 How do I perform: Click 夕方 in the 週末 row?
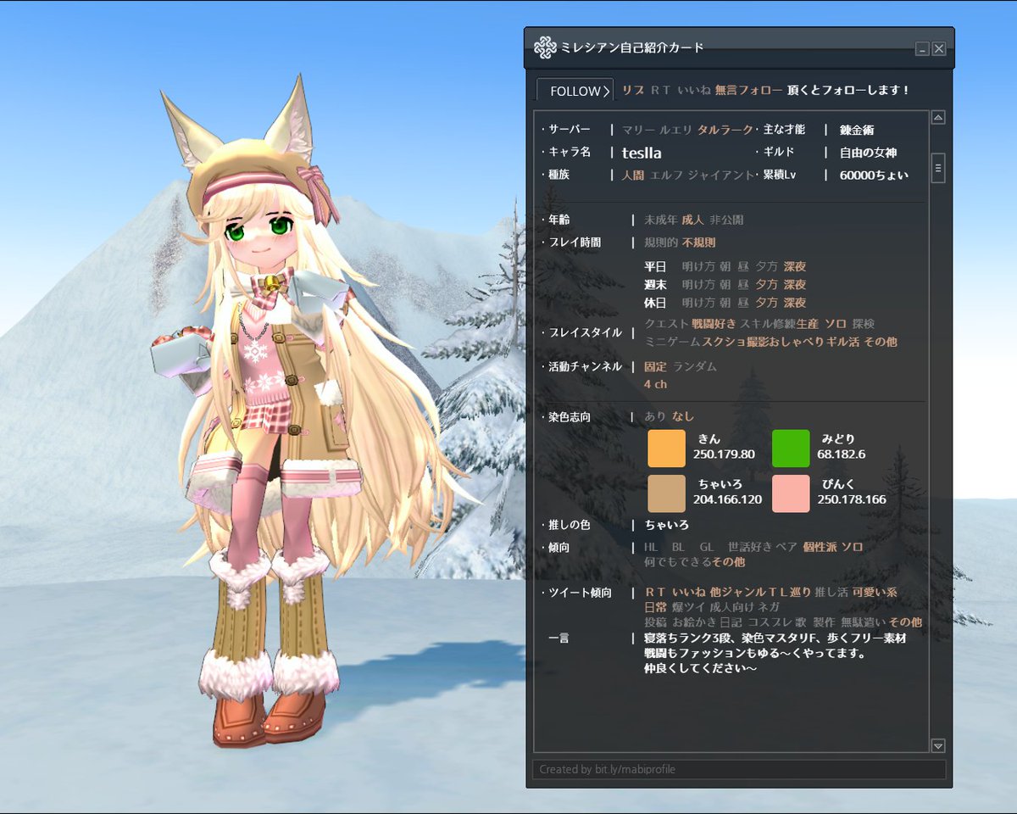(766, 285)
